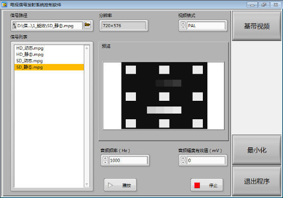
Task: Click the LabVIEW app icon in title bar
Action: tap(4, 5)
